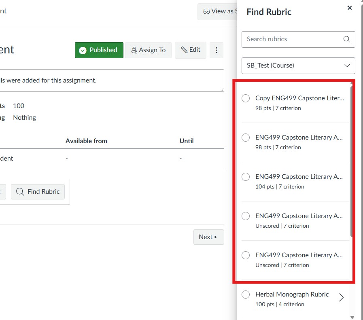Click the green Published checkmark button
The width and height of the screenshot is (363, 320).
pos(99,50)
